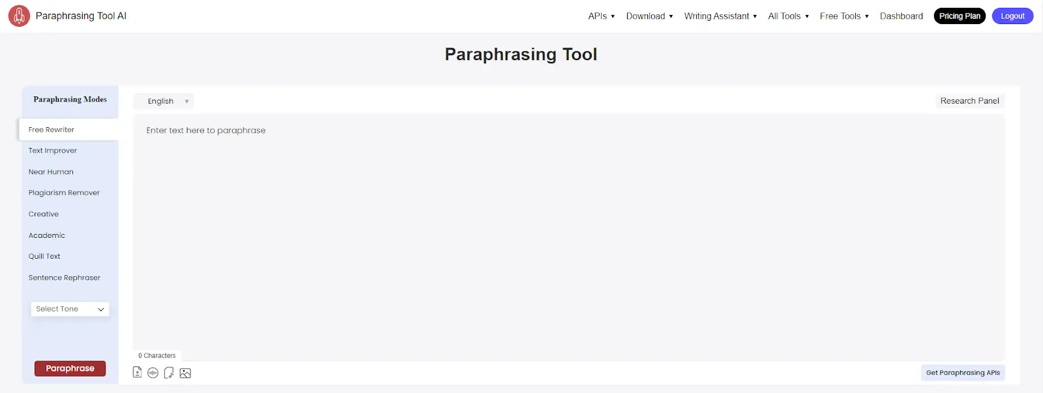1043x393 pixels.
Task: Open the English language selector
Action: [164, 101]
